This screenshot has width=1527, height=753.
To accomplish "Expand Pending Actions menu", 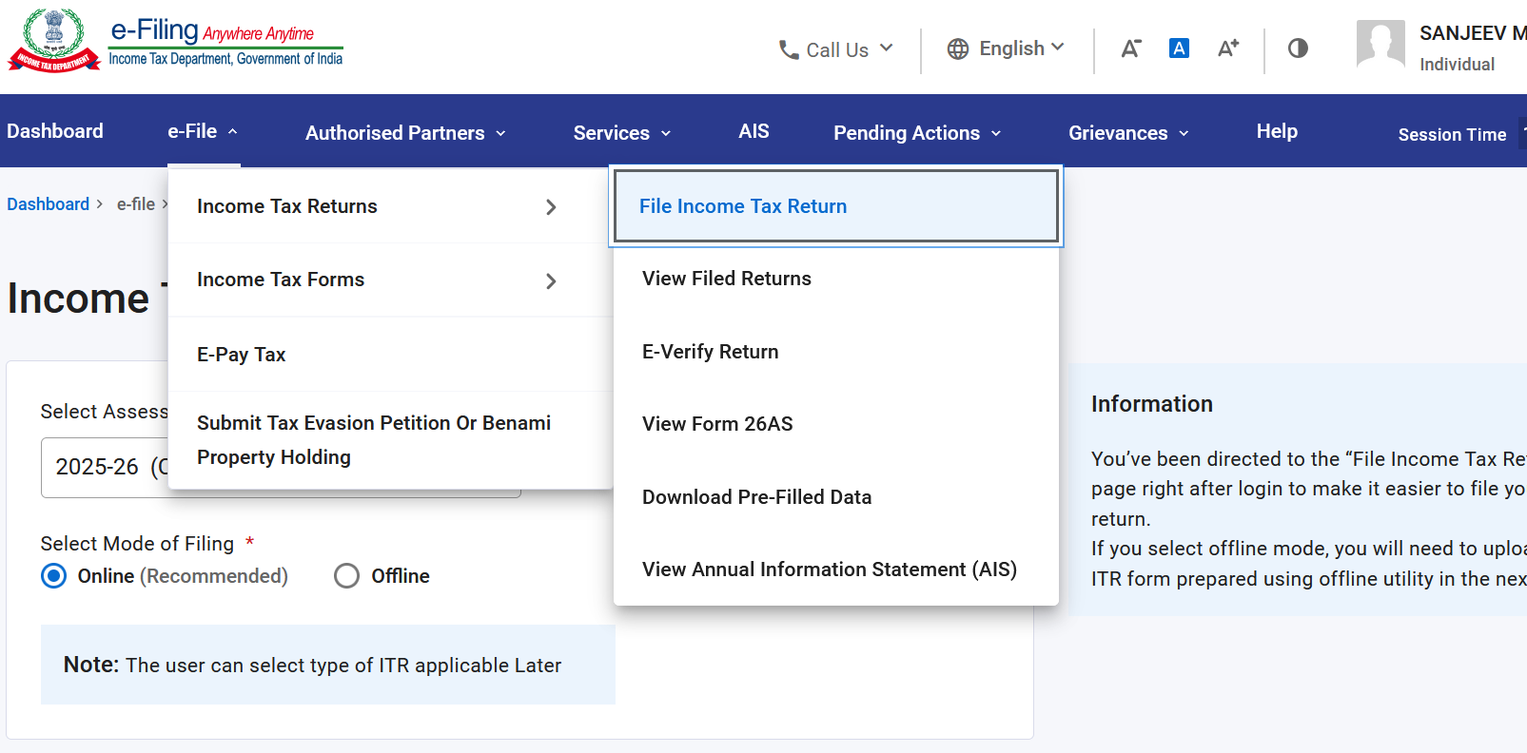I will [x=917, y=133].
